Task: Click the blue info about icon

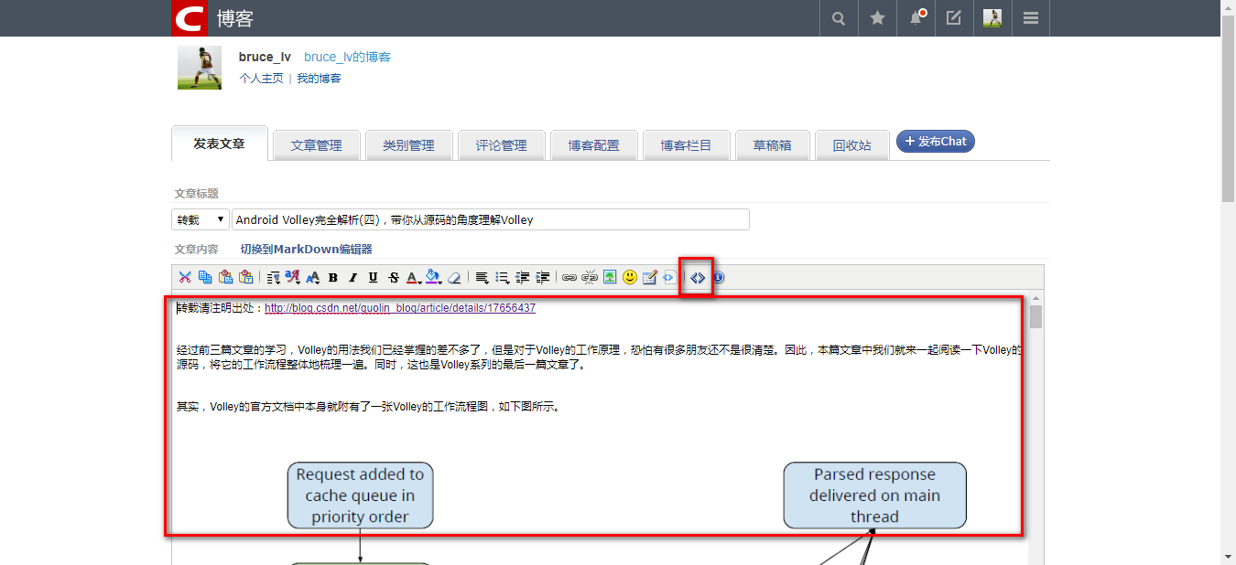Action: (x=718, y=277)
